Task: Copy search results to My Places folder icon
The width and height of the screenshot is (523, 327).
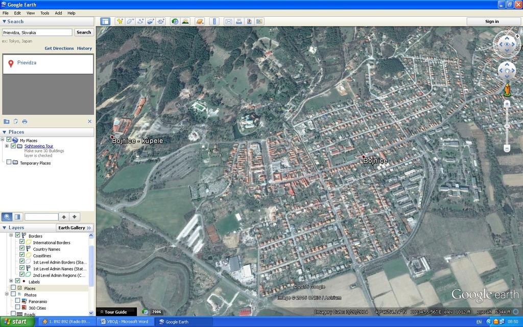Action: (x=6, y=122)
